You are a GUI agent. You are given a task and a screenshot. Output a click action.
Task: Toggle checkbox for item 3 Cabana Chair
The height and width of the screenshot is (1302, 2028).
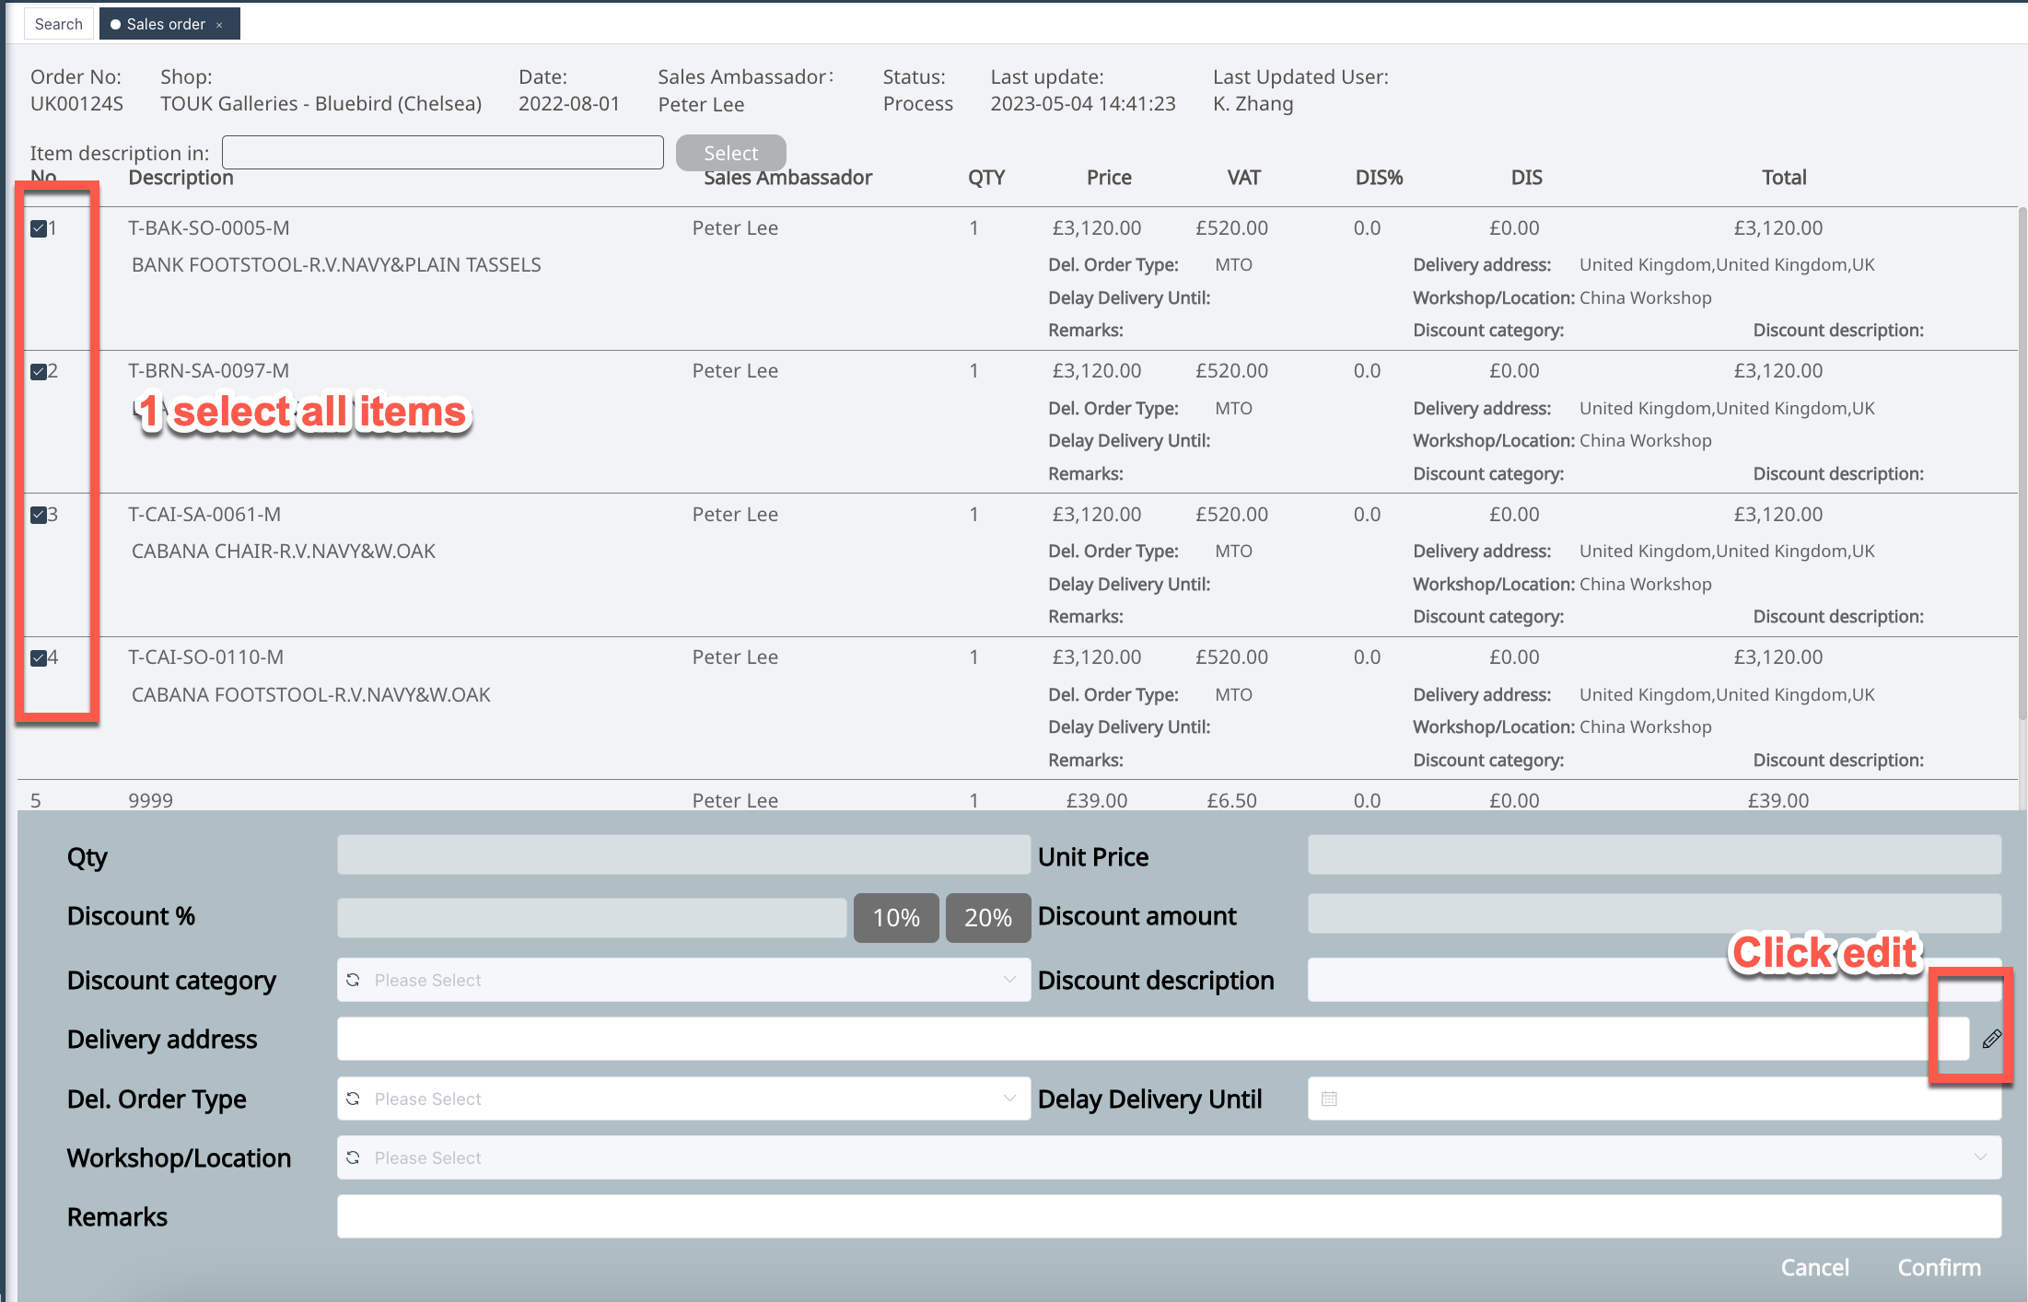click(x=39, y=515)
